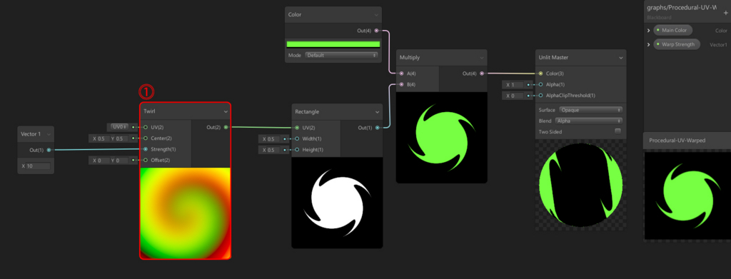Click the Multiply node green swirl preview
The height and width of the screenshot is (279, 731).
click(x=441, y=138)
